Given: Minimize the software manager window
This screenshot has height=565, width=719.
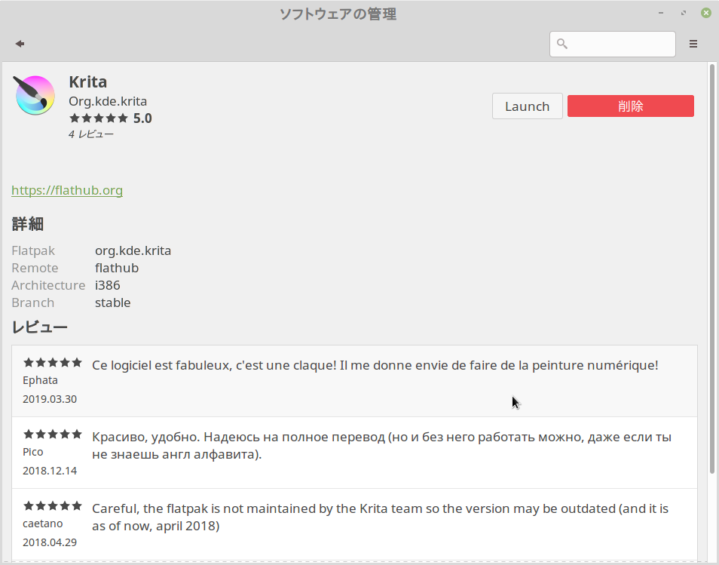Looking at the screenshot, I should (661, 13).
